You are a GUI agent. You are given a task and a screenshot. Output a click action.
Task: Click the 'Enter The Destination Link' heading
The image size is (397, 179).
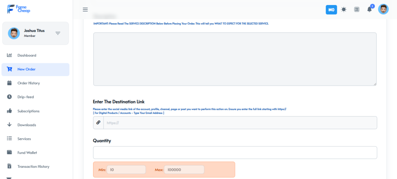[x=119, y=102]
